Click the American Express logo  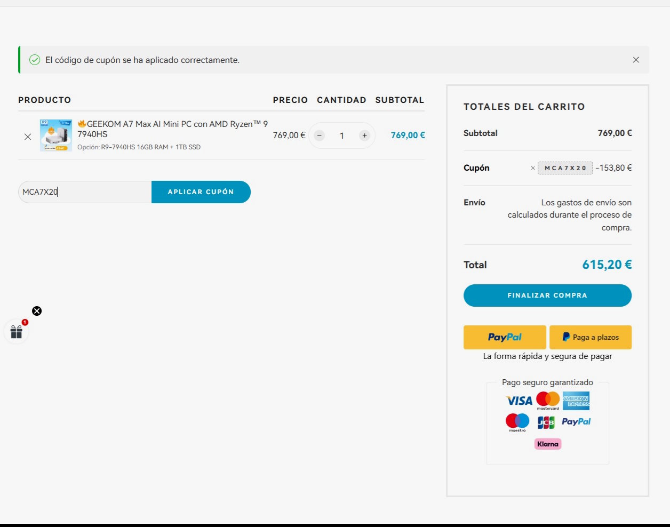576,401
